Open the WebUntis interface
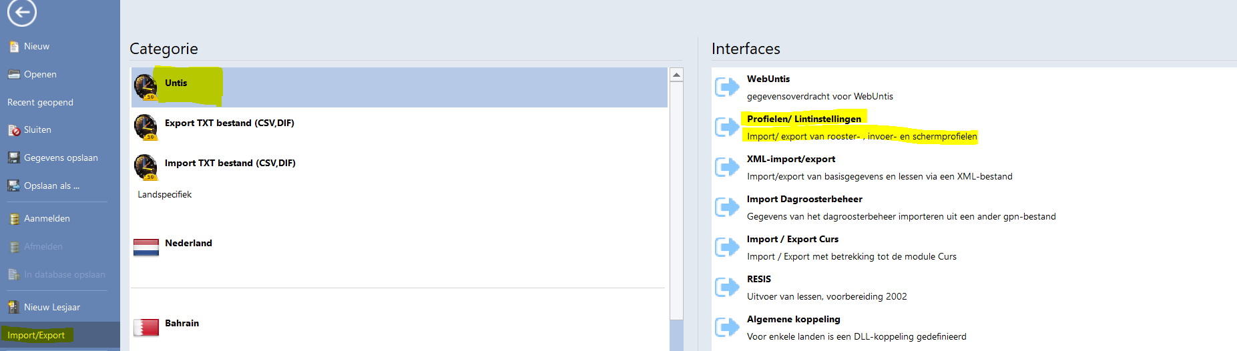 pos(768,79)
